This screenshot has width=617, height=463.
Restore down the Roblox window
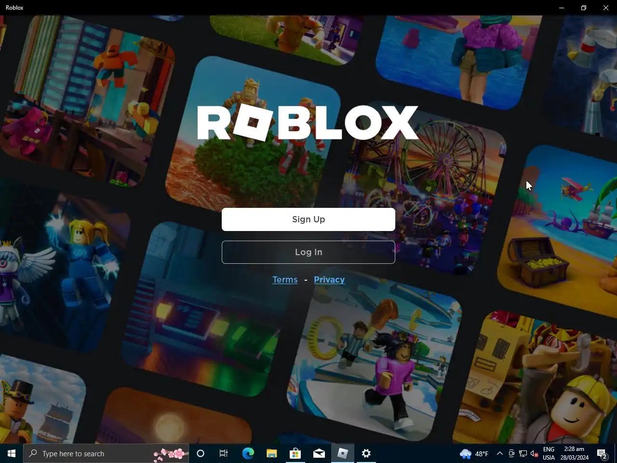coord(584,8)
